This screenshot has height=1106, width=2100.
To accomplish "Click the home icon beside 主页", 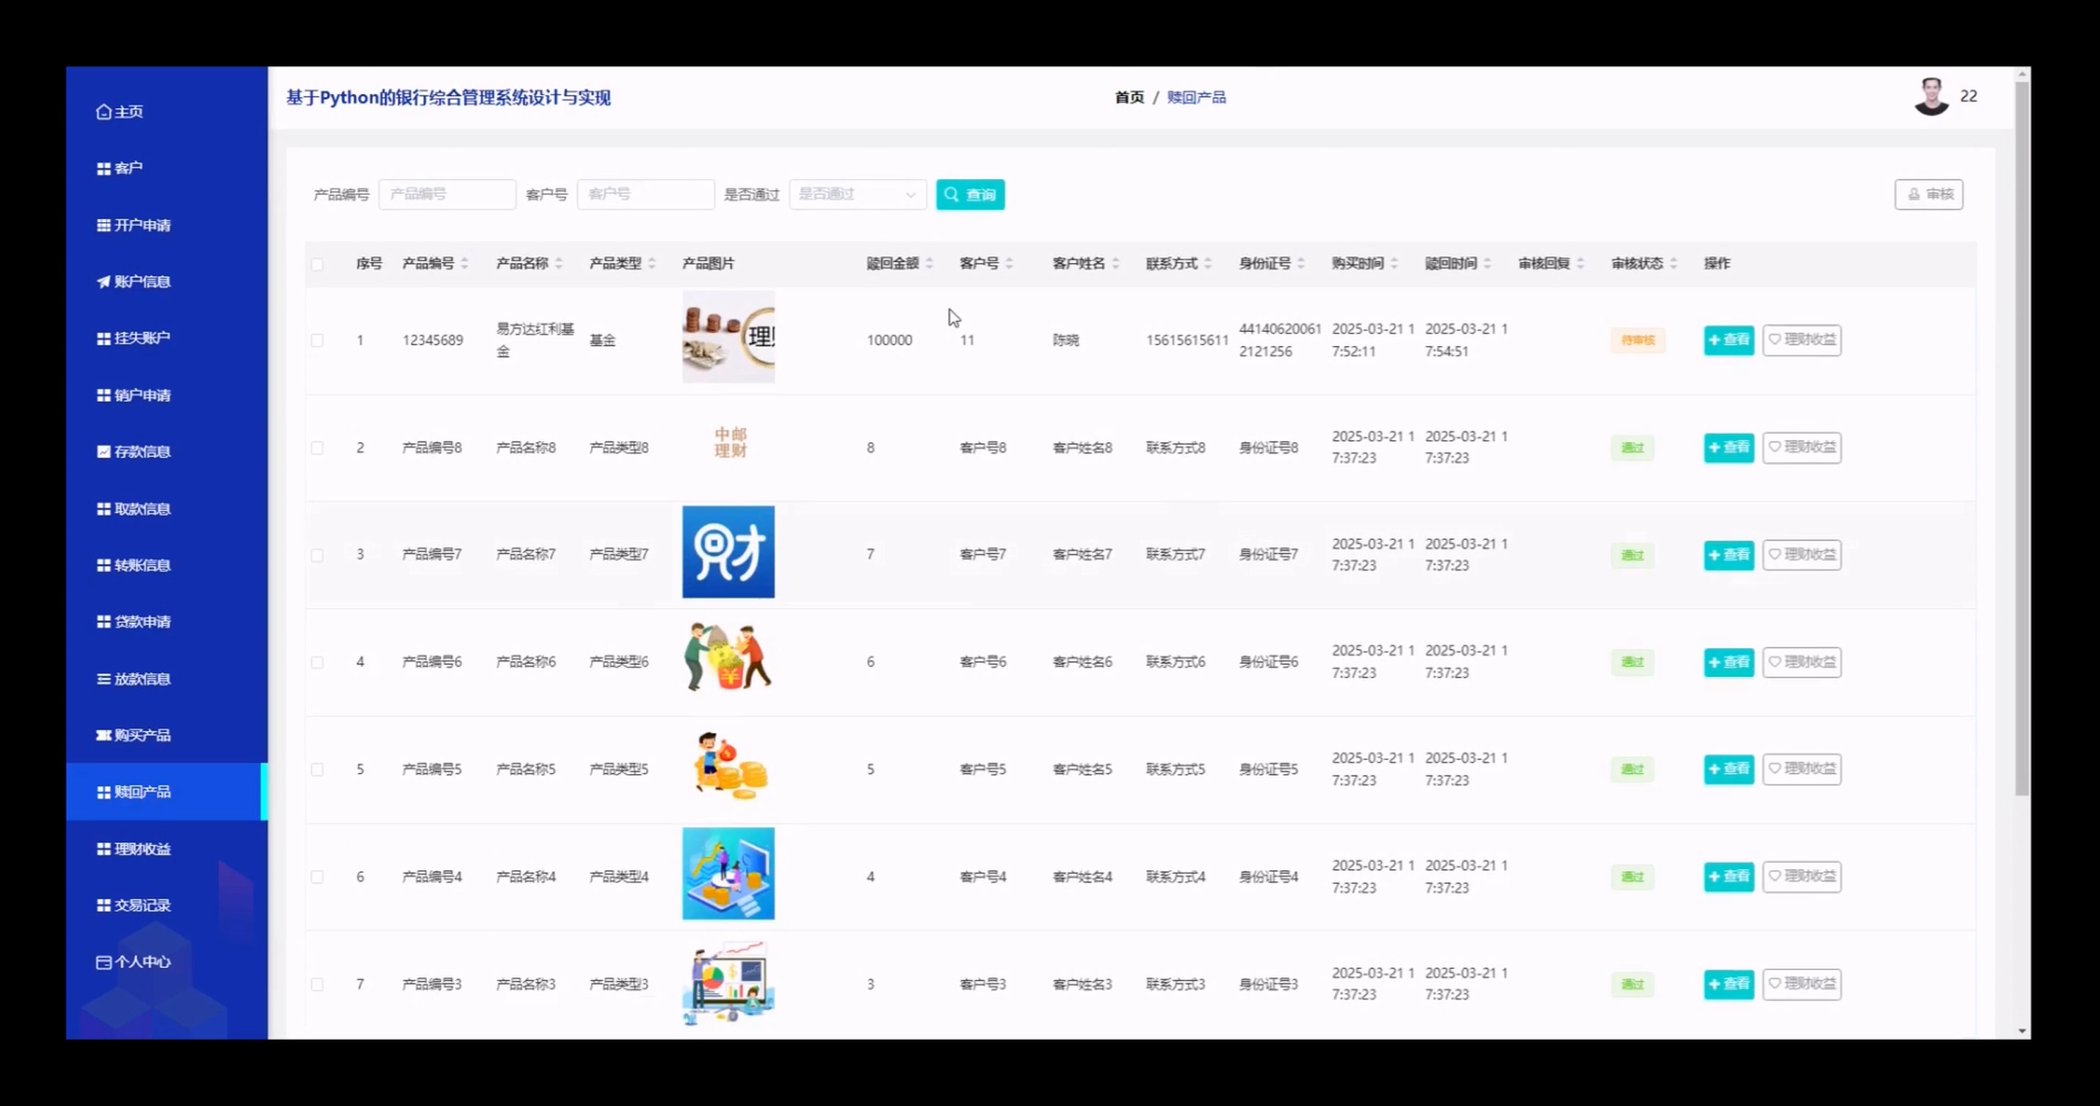I will click(104, 112).
